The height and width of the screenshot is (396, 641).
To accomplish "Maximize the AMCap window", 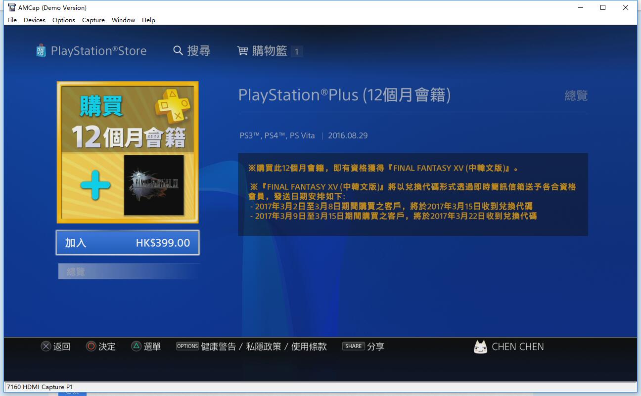I will click(603, 7).
